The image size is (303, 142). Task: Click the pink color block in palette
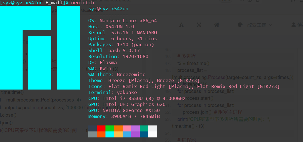click(127, 128)
